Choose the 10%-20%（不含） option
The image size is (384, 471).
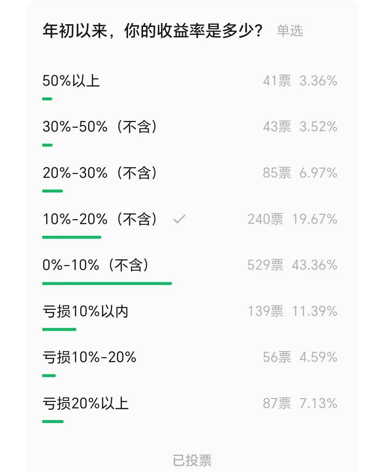tap(100, 219)
